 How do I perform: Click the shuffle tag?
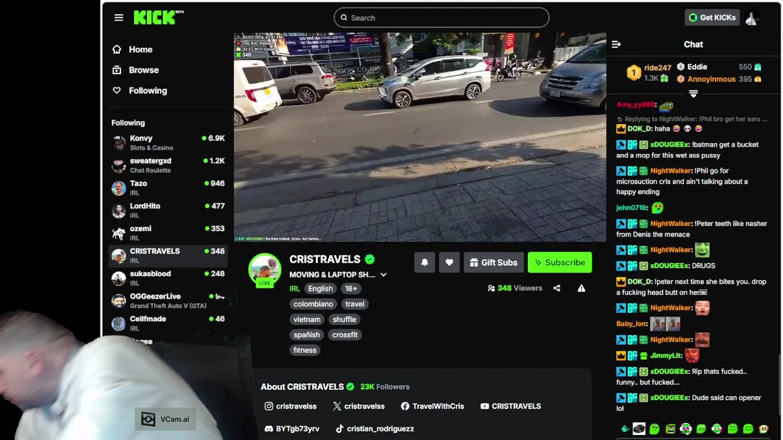(344, 320)
